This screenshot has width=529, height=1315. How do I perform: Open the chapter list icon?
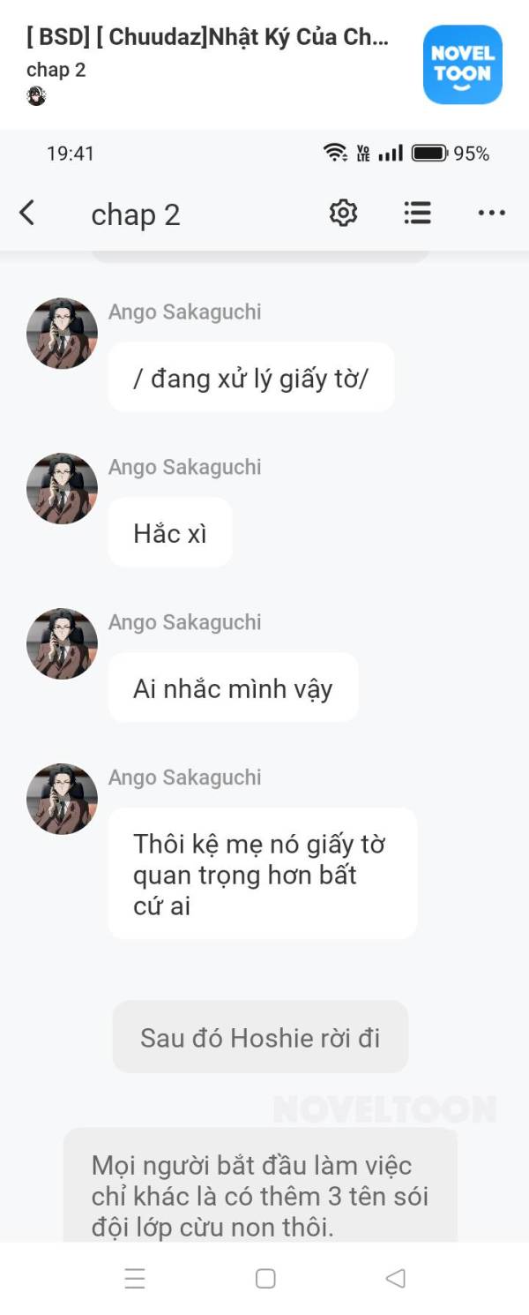pyautogui.click(x=417, y=213)
